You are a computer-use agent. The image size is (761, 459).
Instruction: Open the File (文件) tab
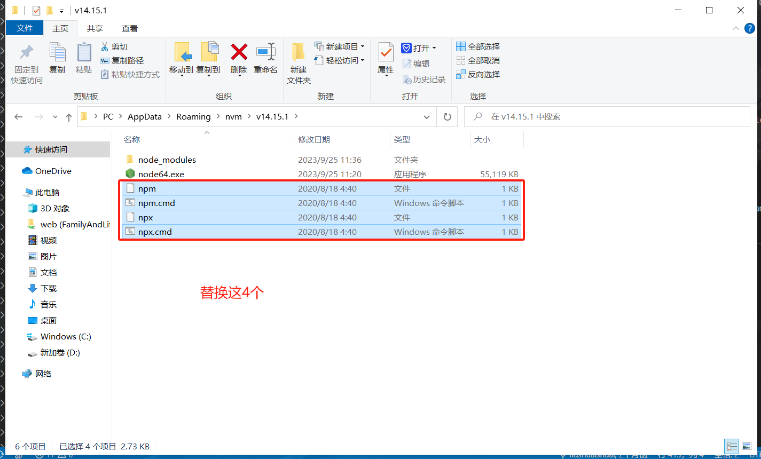click(25, 28)
